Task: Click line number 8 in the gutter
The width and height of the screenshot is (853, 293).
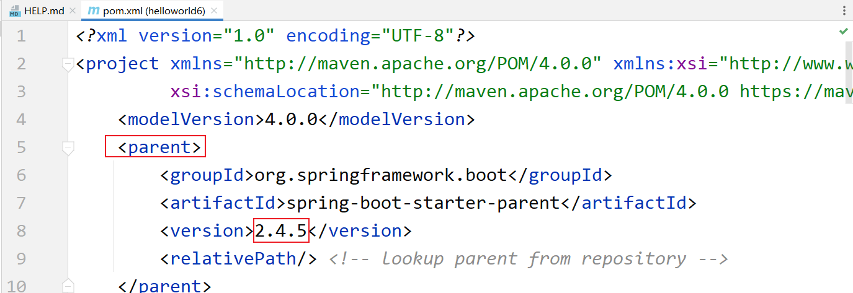Action: click(21, 230)
